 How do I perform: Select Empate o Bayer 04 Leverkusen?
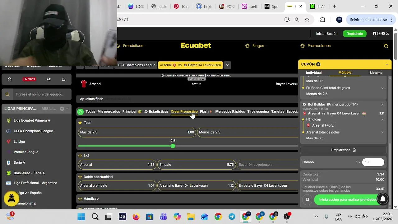[267, 185]
